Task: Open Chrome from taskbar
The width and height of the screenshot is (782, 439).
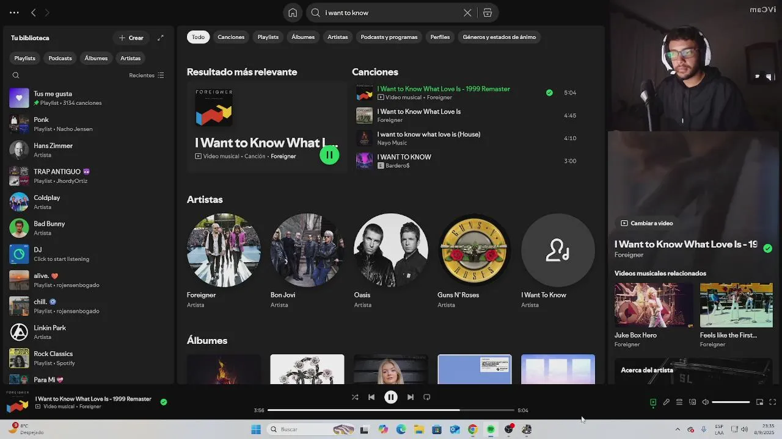Action: [472, 429]
